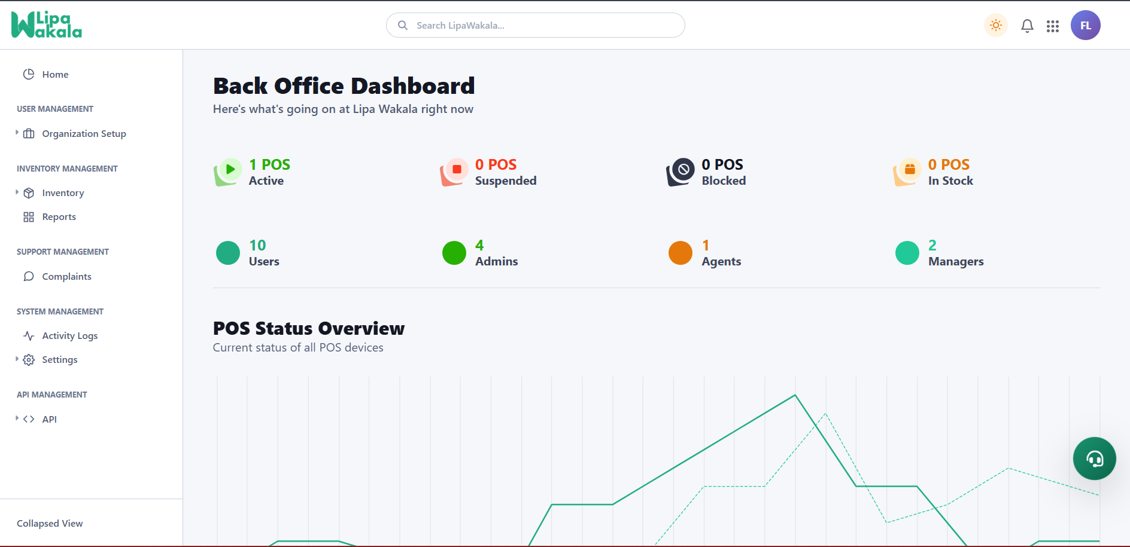Click the Inventory box icon
The width and height of the screenshot is (1130, 547).
[x=29, y=192]
